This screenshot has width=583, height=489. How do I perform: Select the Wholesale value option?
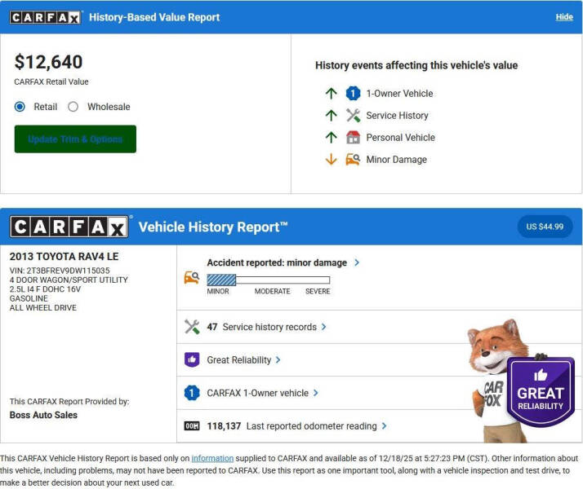(73, 107)
